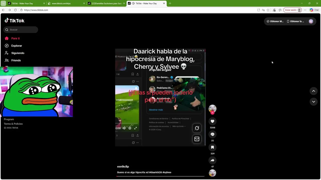Go back in the browser

click(3, 10)
